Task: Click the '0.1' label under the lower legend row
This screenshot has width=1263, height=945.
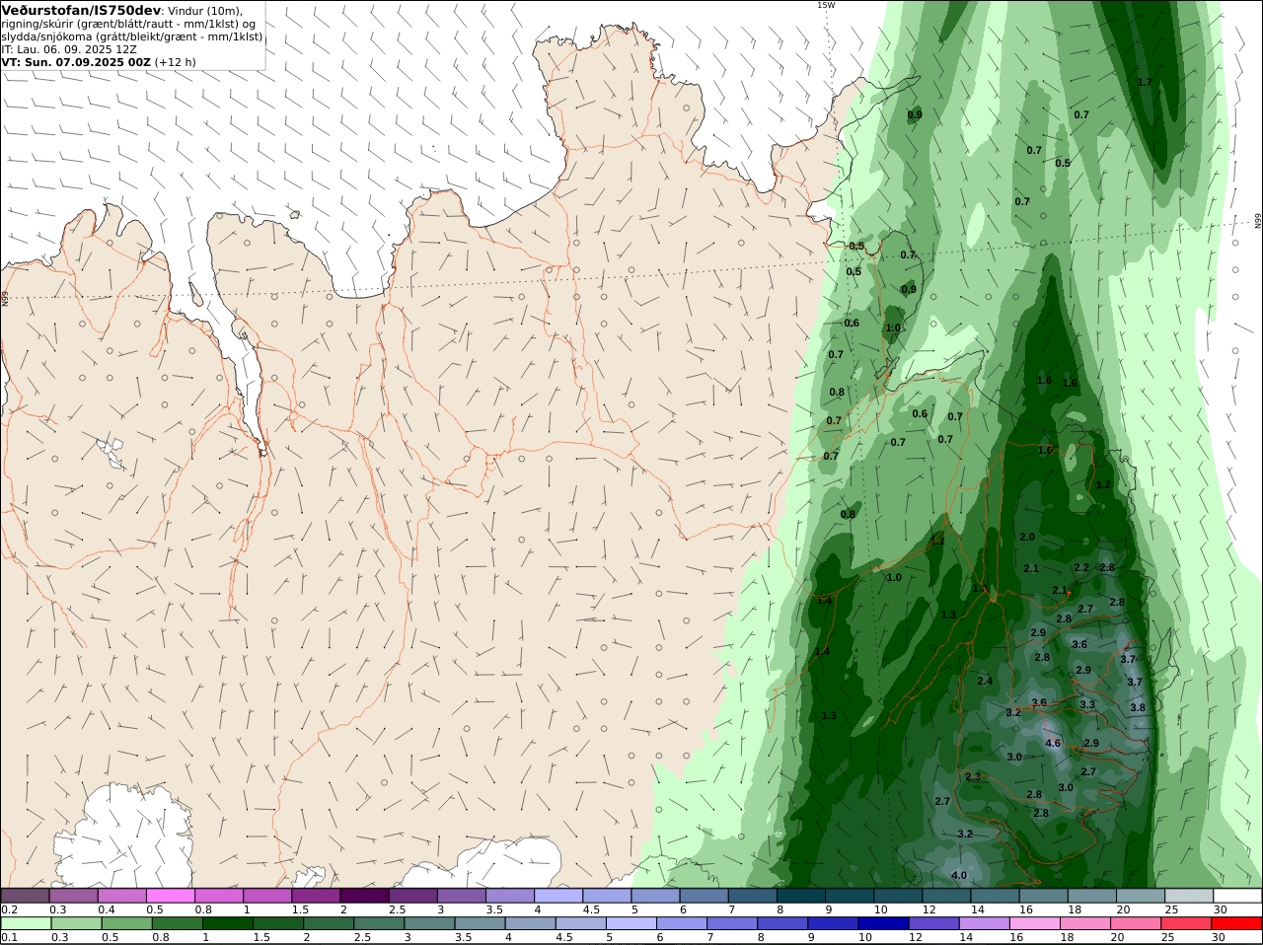Action: click(9, 937)
